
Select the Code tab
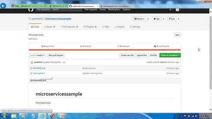(35, 27)
